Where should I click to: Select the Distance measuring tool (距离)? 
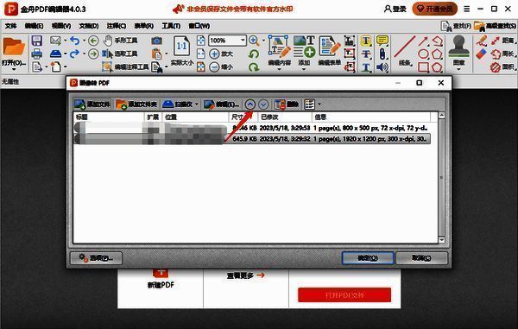click(x=503, y=41)
